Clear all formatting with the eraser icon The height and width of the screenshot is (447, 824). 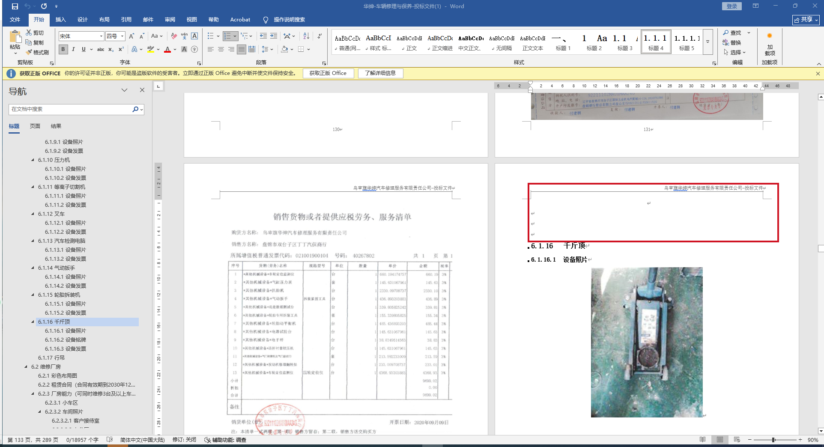tap(173, 36)
